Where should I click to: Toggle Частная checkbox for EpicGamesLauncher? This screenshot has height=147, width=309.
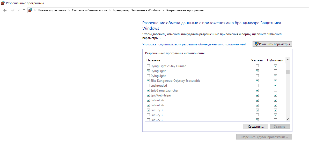click(257, 91)
